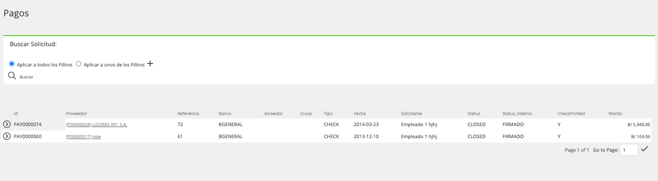Click the 'Buscar Solicitud:' heading
Screen dimensions: 658x181
[33, 44]
